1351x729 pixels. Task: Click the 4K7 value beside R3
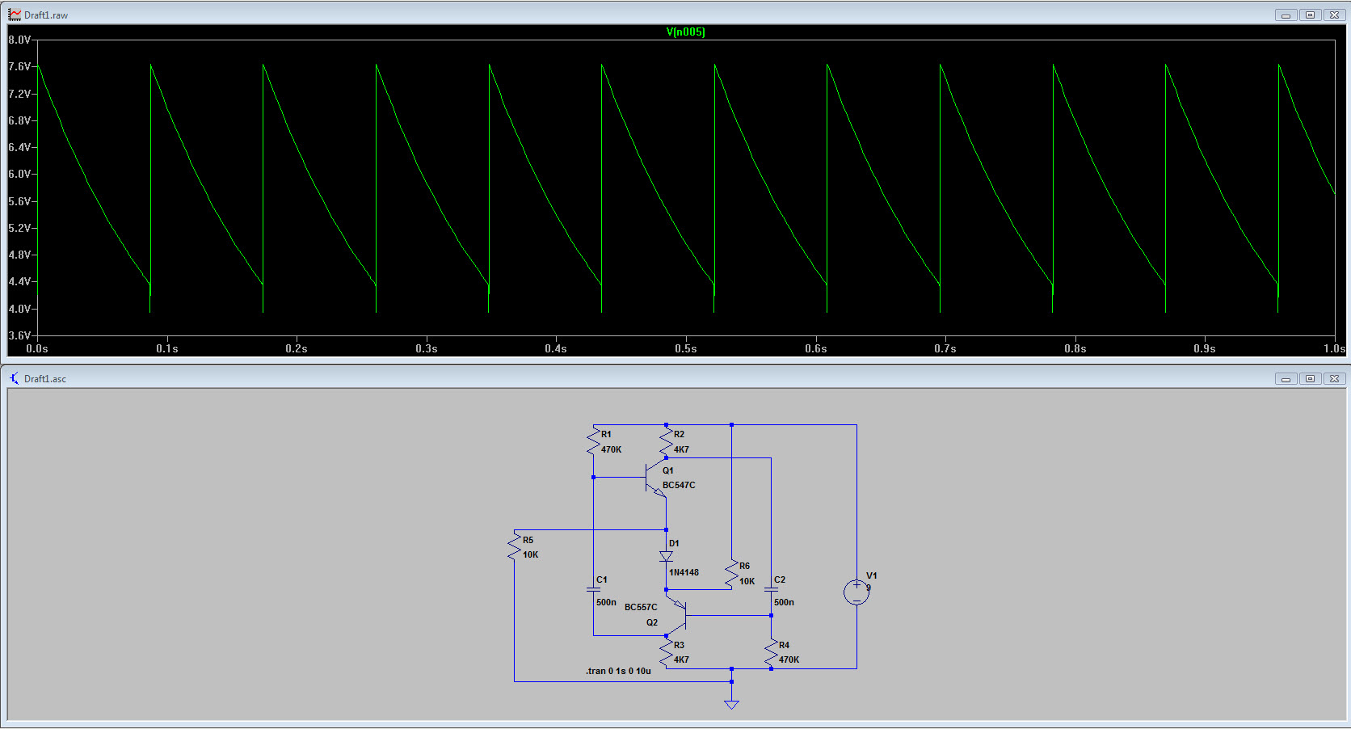pyautogui.click(x=681, y=659)
